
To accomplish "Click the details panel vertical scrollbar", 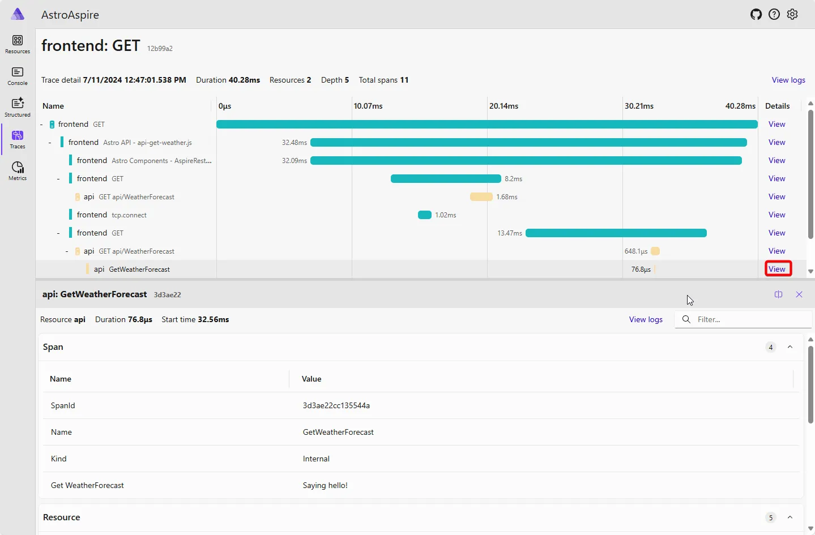I will pos(810,385).
